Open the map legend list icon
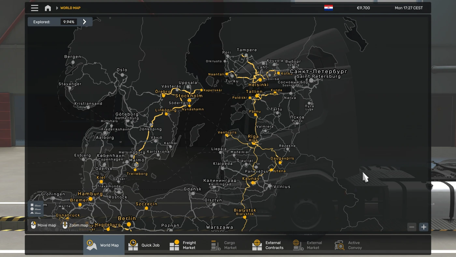Screen dimensions: 456x257 coord(35,209)
